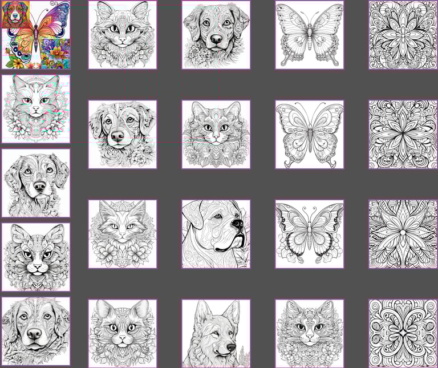Pick the butterfly with teardrop wing loops and no flowers
The image size is (438, 368).
click(310, 135)
